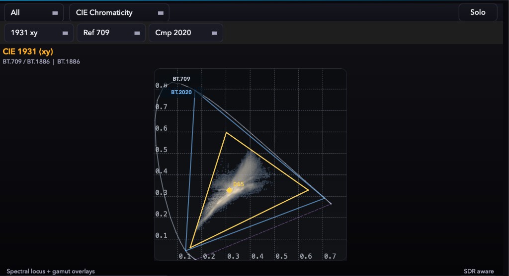This screenshot has width=509, height=276.
Task: Click the SDR aware status label
Action: point(479,272)
